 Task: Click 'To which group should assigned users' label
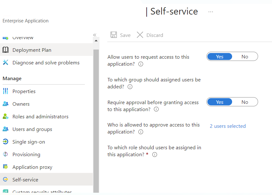pos(154,83)
